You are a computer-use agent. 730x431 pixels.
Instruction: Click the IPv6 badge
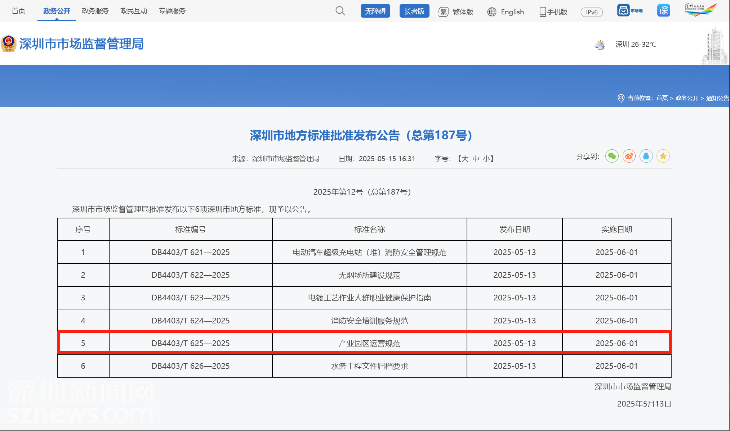[x=592, y=12]
